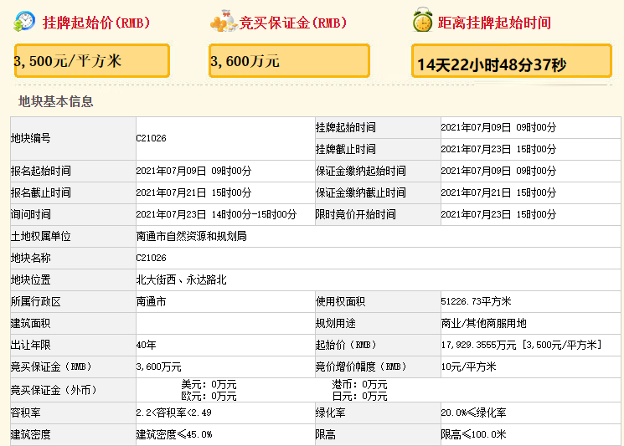Click the 地块位置 label
This screenshot has width=624, height=446.
click(x=31, y=279)
